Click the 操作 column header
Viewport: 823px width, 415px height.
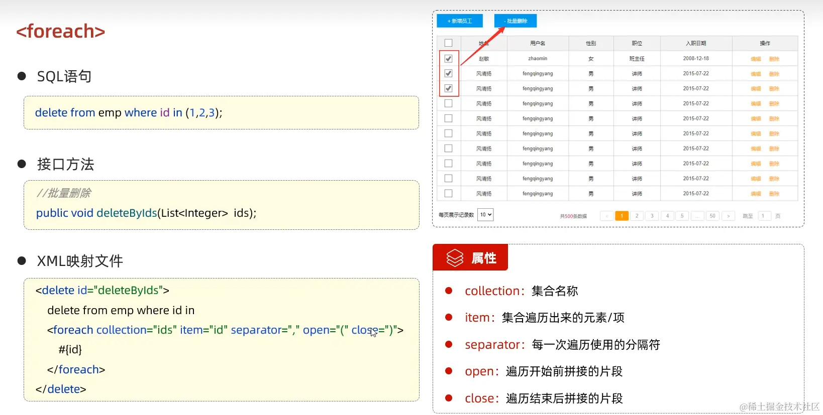pyautogui.click(x=765, y=43)
